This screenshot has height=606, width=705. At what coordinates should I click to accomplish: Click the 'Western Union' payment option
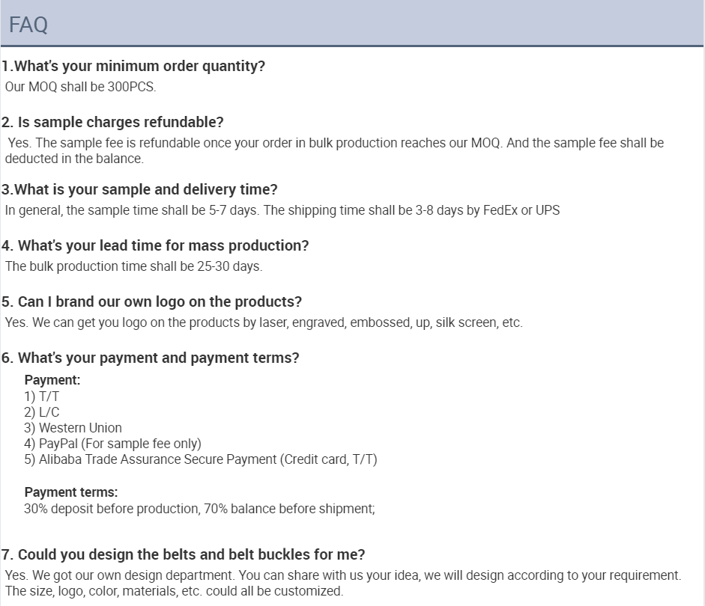(73, 428)
